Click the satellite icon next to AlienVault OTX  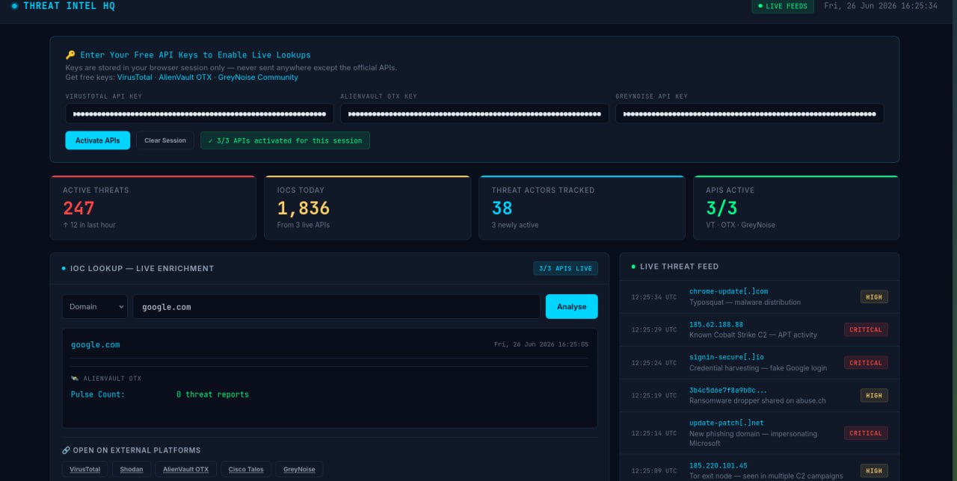coord(75,379)
